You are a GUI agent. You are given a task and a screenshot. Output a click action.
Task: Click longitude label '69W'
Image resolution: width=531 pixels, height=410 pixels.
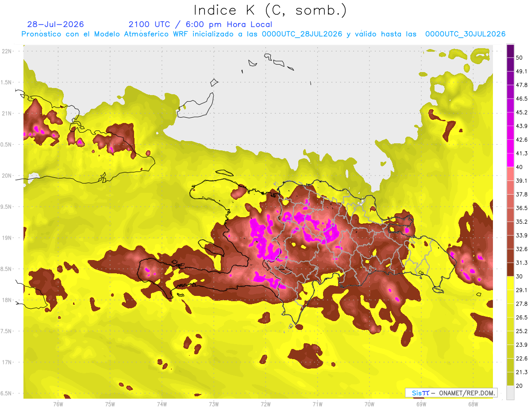click(421, 404)
